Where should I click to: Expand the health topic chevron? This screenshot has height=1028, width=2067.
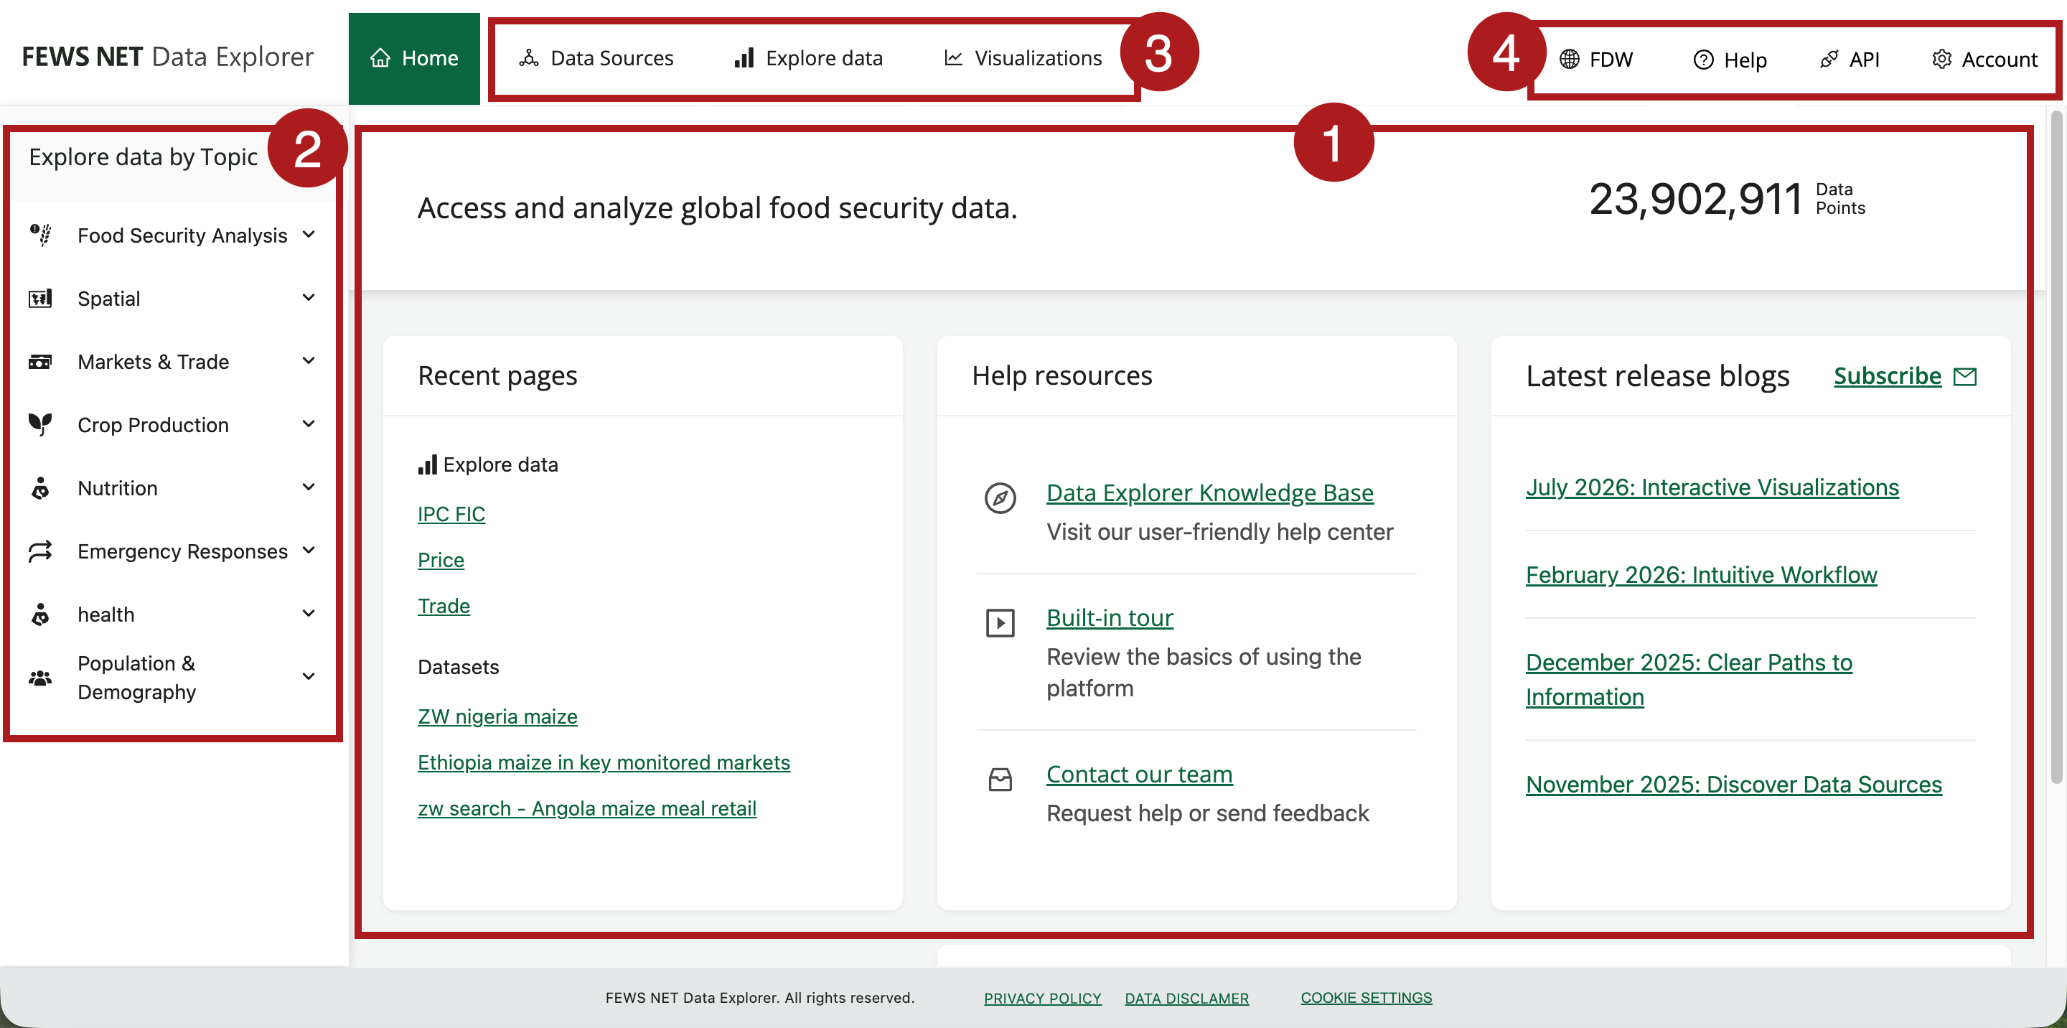click(309, 614)
